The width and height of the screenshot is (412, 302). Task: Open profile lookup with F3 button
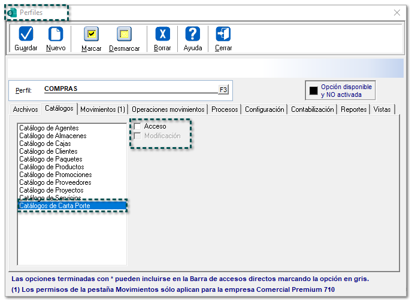click(x=223, y=90)
